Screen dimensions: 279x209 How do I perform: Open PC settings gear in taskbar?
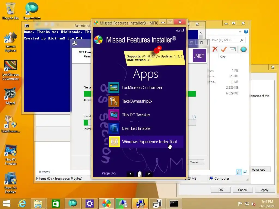tap(89, 204)
